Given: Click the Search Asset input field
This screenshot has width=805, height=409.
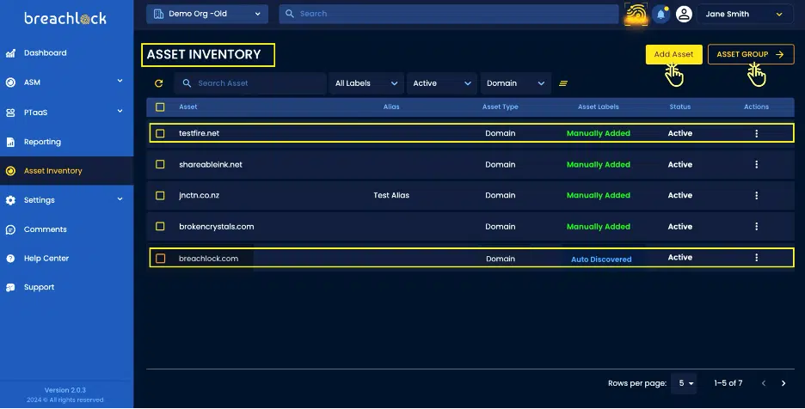Looking at the screenshot, I should coord(250,83).
